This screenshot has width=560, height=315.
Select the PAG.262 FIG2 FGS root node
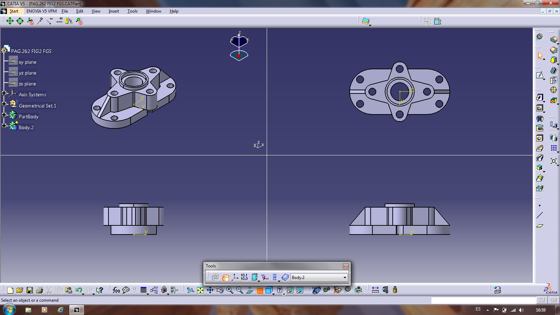pyautogui.click(x=31, y=51)
